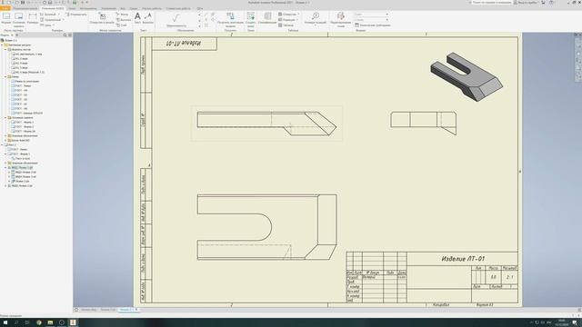Select the Рамки folder in the browser

click(14, 76)
